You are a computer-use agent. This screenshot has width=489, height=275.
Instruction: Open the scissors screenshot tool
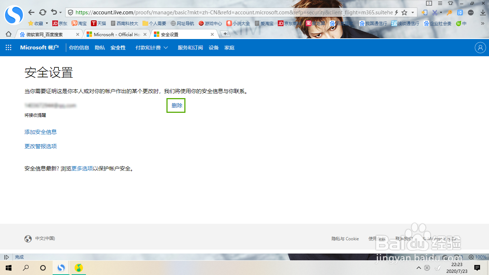pos(435,12)
